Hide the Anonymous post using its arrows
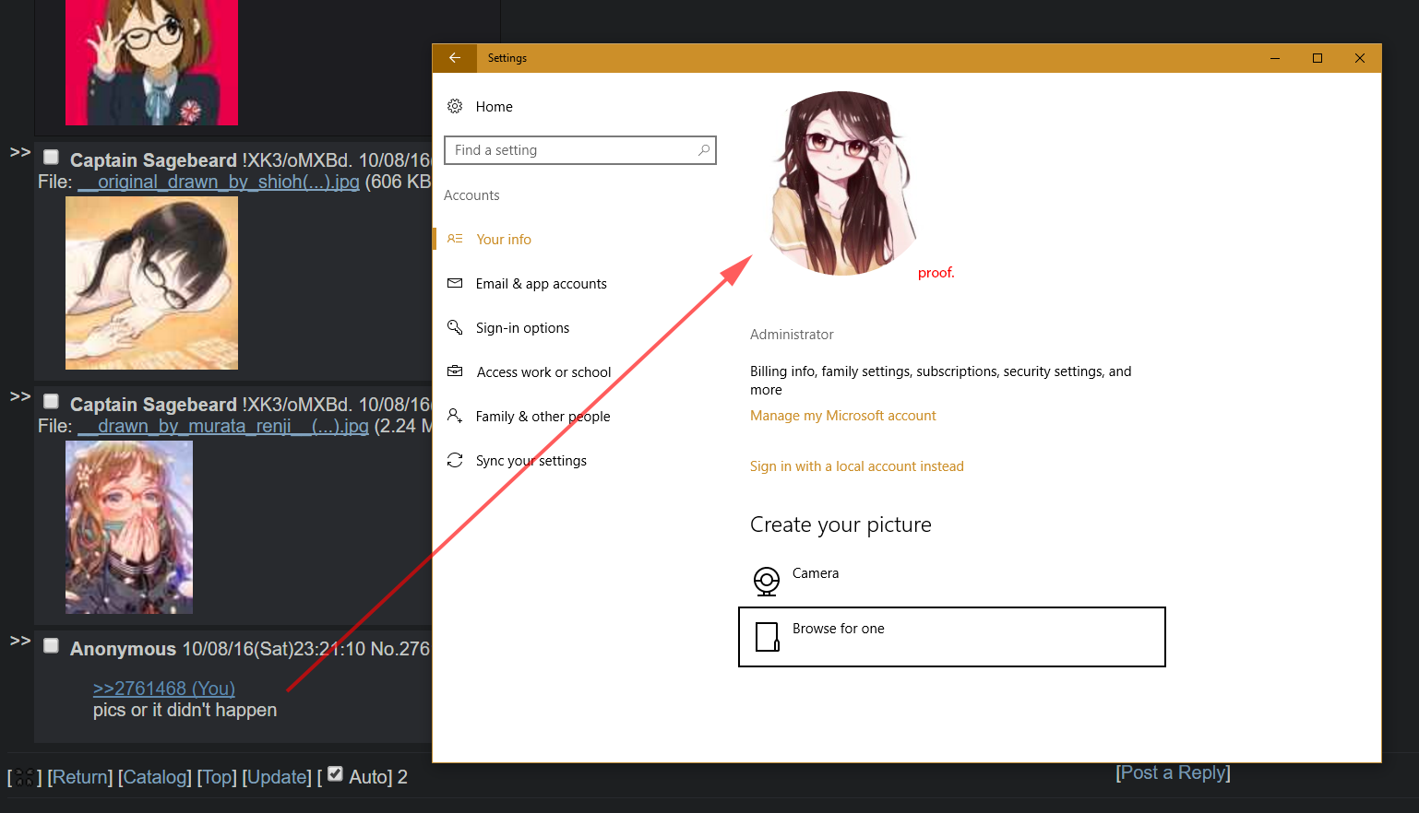This screenshot has height=813, width=1419. (x=20, y=641)
